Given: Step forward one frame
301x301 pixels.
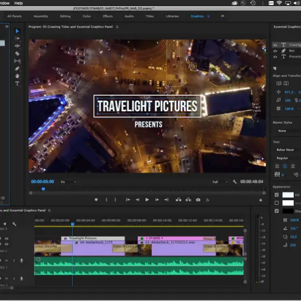Looking at the screenshot, I should pyautogui.click(x=157, y=200).
